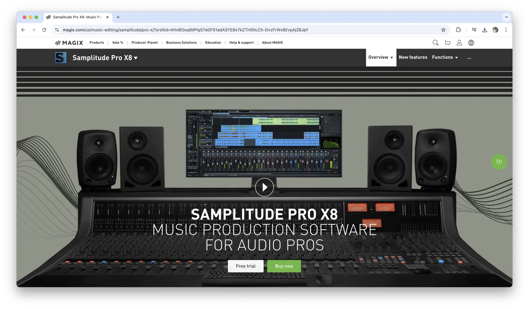Open the Chrome profile avatar
Viewport: 529px width, 309px height.
(495, 30)
